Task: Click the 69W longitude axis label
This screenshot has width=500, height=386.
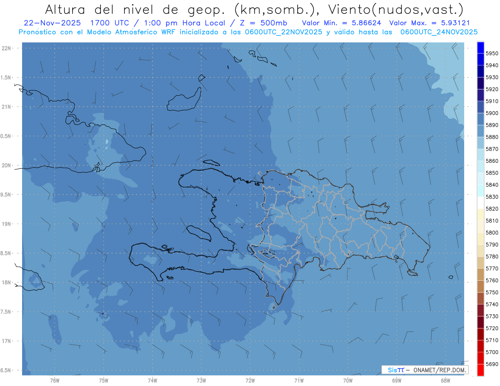Action: click(397, 381)
